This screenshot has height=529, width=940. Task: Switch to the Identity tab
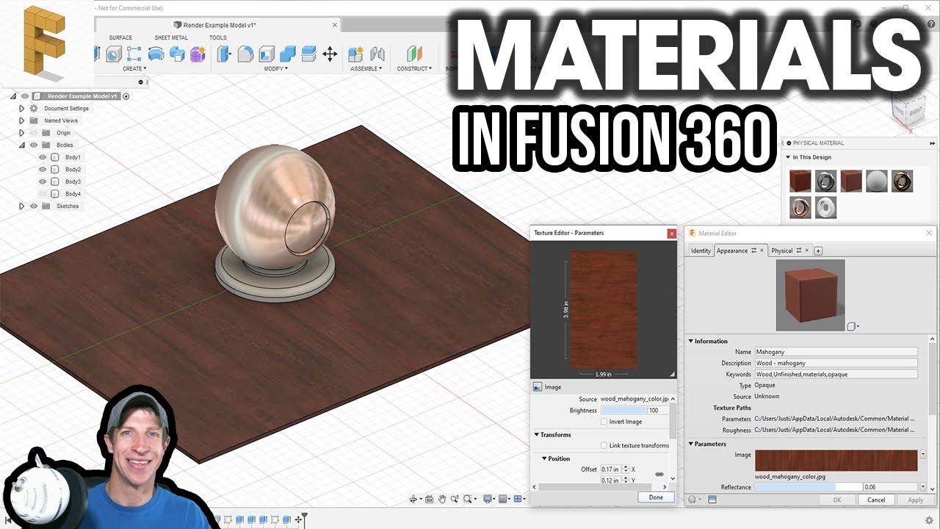pyautogui.click(x=701, y=251)
